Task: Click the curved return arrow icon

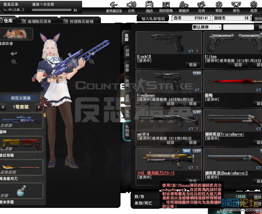Action: click(14, 54)
